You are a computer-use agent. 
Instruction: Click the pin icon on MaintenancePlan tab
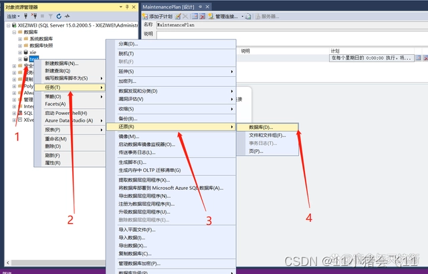(201, 7)
